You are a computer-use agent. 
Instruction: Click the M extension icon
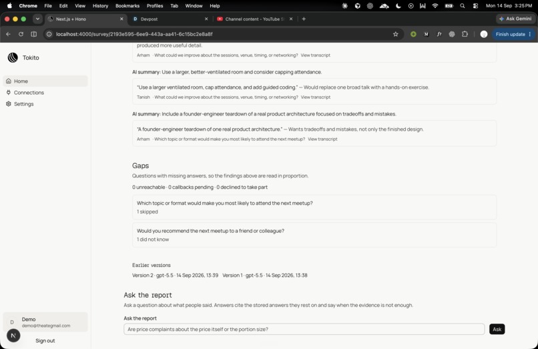tap(426, 34)
